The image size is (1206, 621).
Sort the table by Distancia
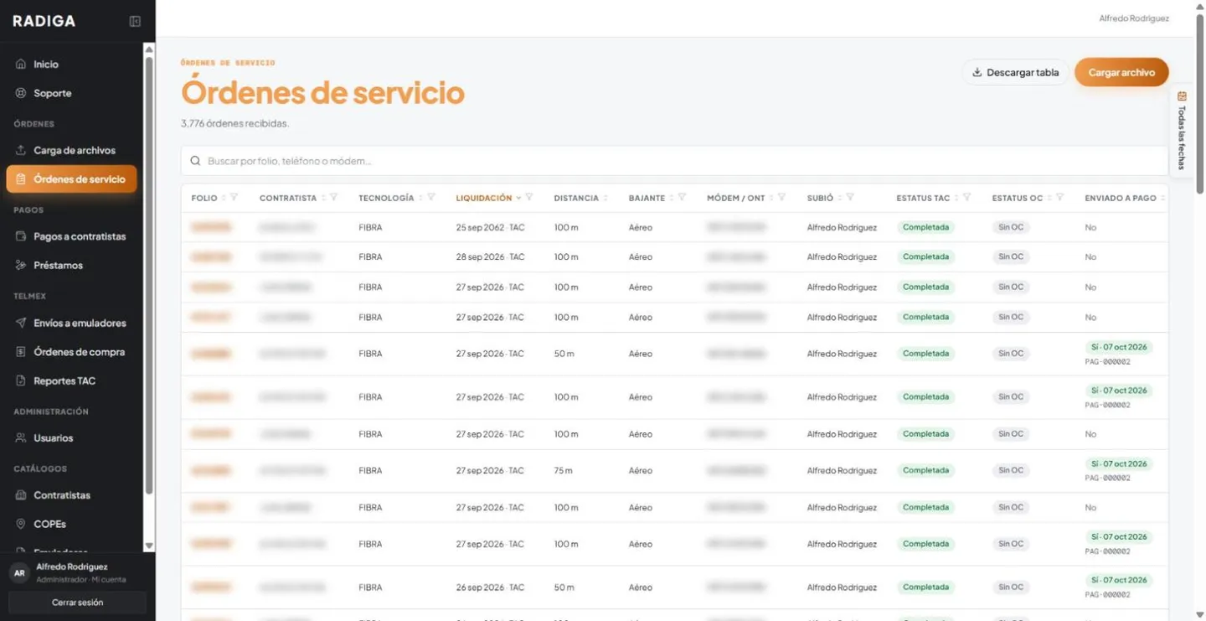581,199
